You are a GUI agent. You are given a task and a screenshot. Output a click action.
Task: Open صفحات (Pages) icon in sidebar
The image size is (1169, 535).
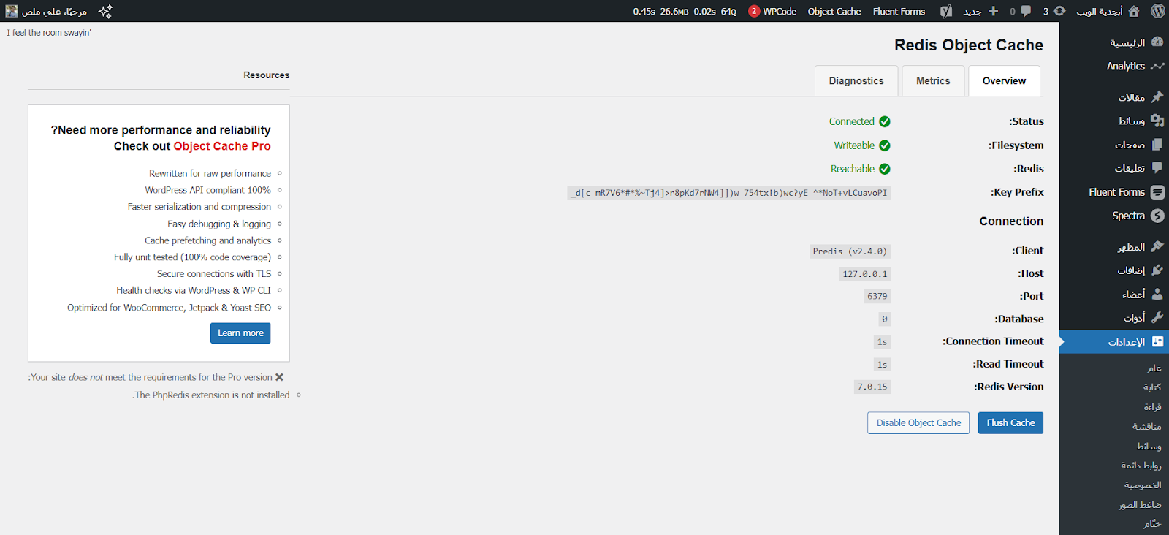point(1157,145)
